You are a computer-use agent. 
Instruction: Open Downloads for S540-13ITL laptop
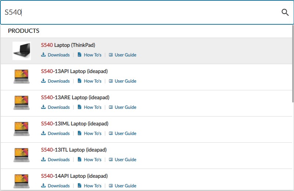point(59,160)
